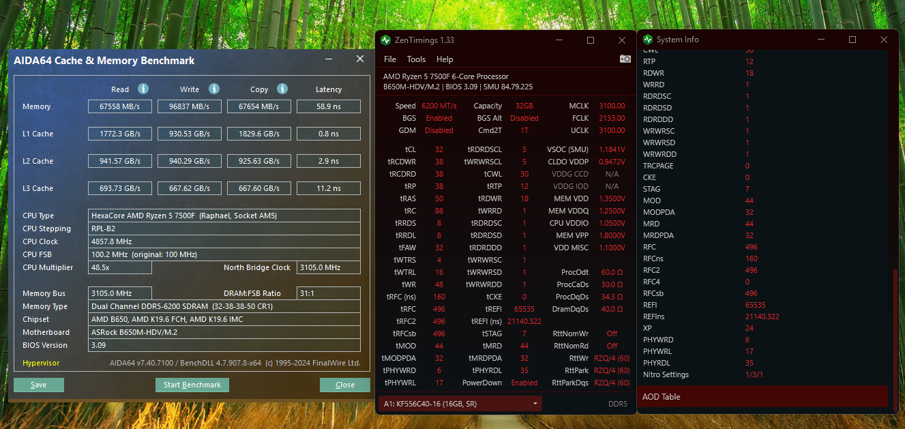
Task: Click the Hypervisor label in AIDA64
Action: [41, 363]
